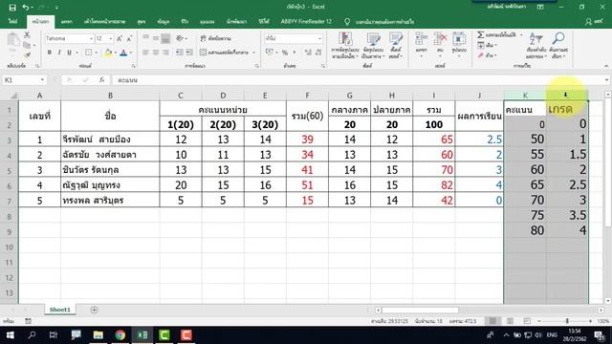Viewport: 612px width, 344px height.
Task: Increase the cell indent
Action: [189, 52]
